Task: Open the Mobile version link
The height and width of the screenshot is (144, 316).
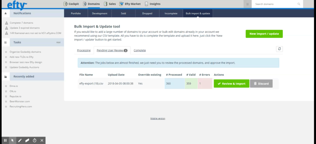Action: tap(158, 118)
